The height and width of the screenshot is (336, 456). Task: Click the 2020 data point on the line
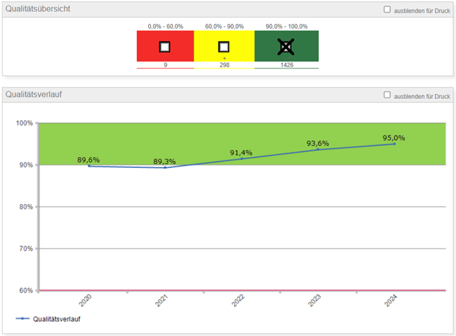[89, 166]
